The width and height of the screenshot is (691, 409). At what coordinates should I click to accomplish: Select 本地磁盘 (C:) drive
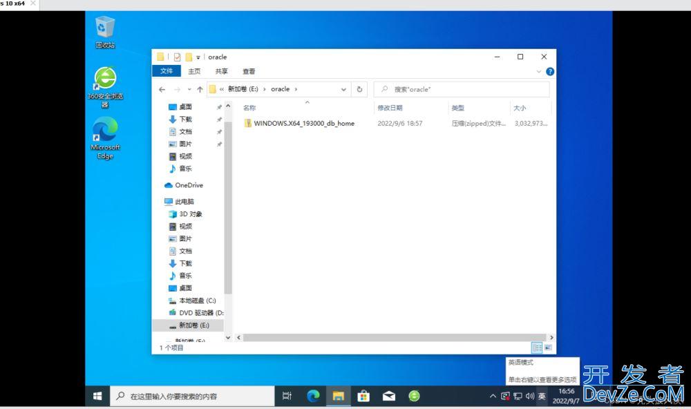(192, 301)
